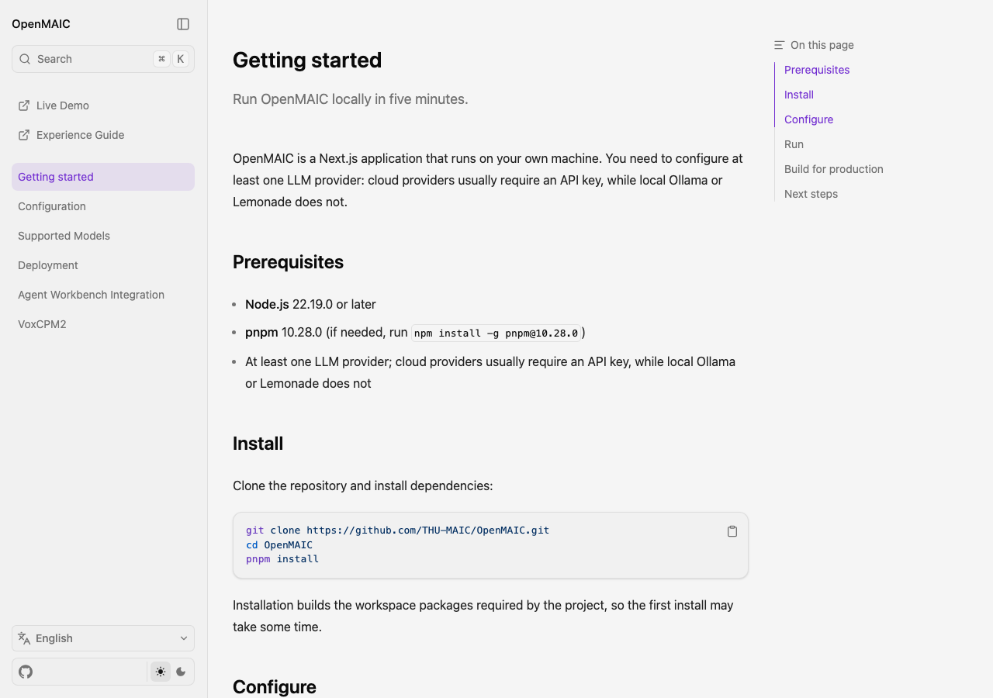Image resolution: width=993 pixels, height=698 pixels.
Task: Focus the Search input field
Action: click(x=103, y=59)
